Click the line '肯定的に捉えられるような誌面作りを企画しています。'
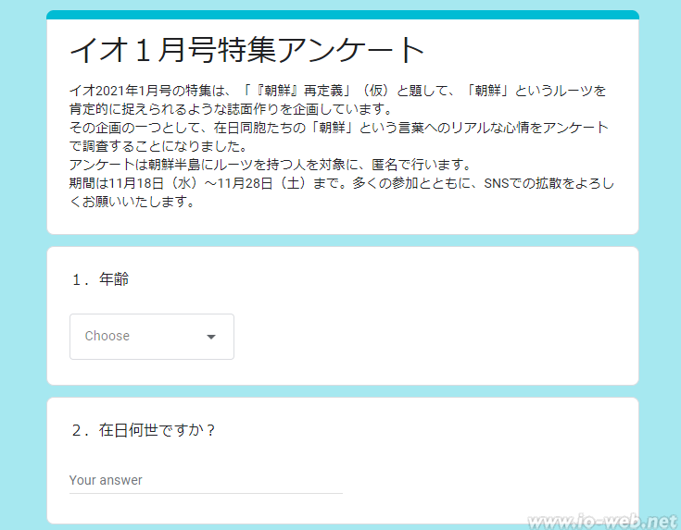Image resolution: width=681 pixels, height=530 pixels. (x=231, y=109)
